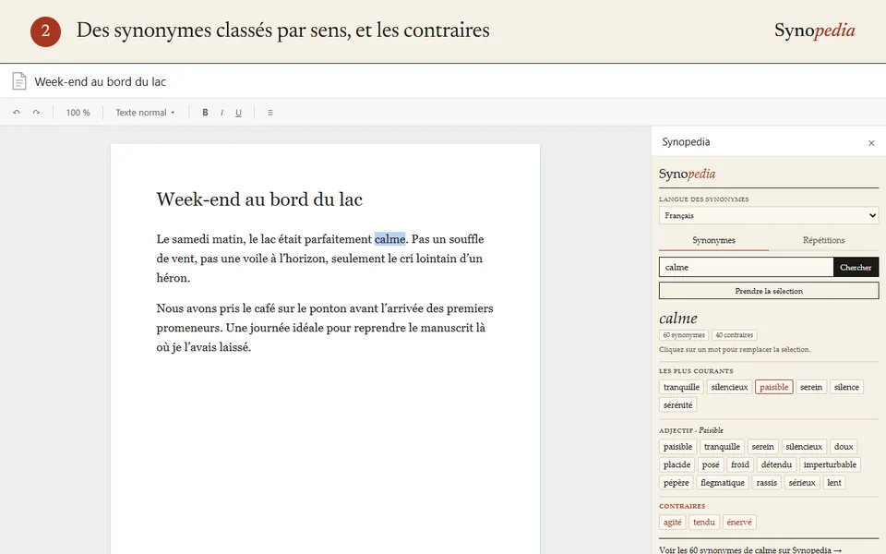This screenshot has height=554, width=886.
Task: Choose sérénité synonym chip
Action: pos(677,405)
